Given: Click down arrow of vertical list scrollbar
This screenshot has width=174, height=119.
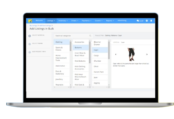Looking at the screenshot, I should 109,85.
